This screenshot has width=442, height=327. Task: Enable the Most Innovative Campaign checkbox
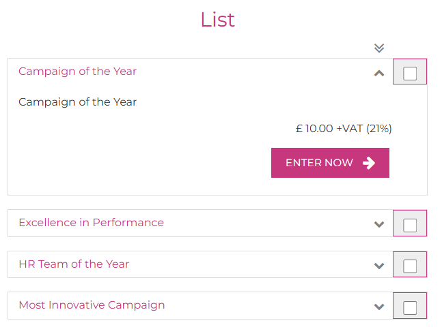pyautogui.click(x=410, y=307)
